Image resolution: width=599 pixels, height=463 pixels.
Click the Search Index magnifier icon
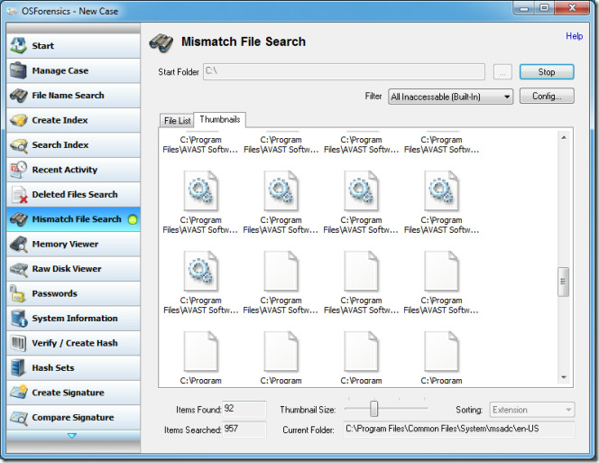point(18,145)
